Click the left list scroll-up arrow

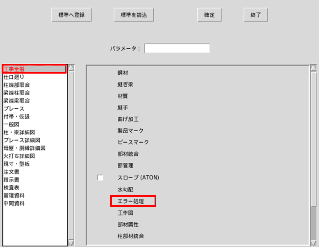tap(71, 68)
